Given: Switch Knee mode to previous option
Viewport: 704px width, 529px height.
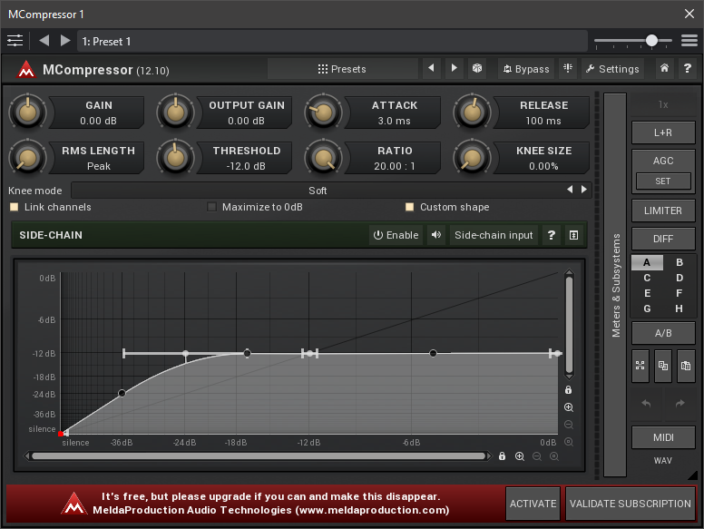Looking at the screenshot, I should tap(570, 190).
